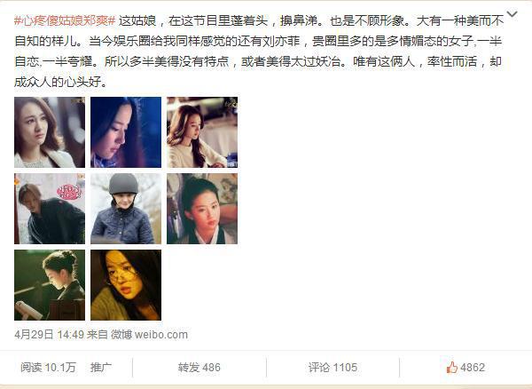Open thumbnail with pink sticker and dark jacket
The width and height of the screenshot is (532, 389).
[50, 209]
